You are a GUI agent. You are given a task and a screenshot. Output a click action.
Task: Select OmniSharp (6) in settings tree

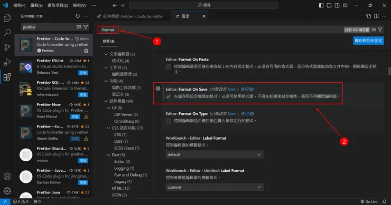coord(127,121)
